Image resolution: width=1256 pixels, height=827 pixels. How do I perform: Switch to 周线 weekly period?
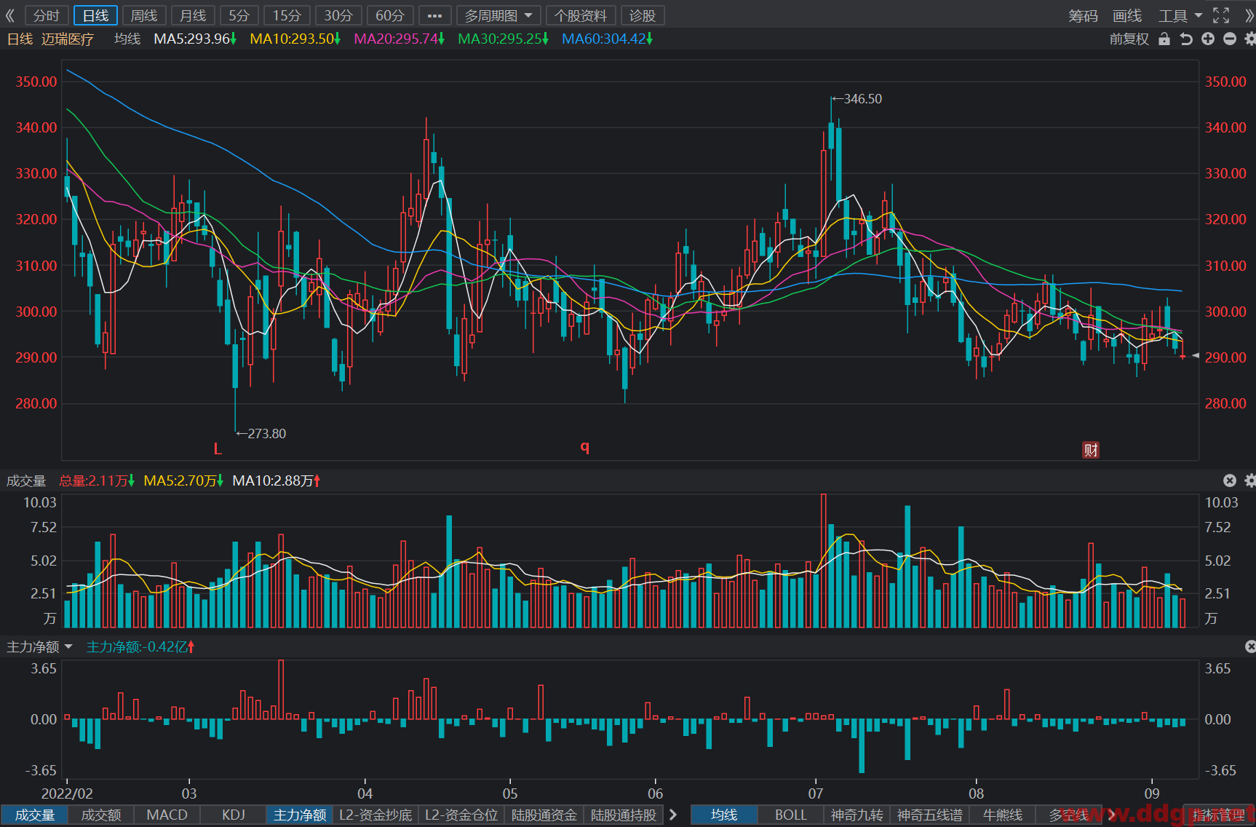144,15
